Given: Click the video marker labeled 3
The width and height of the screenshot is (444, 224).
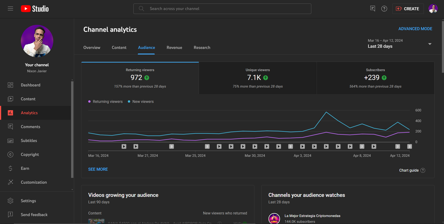Looking at the screenshot, I should (171, 146).
